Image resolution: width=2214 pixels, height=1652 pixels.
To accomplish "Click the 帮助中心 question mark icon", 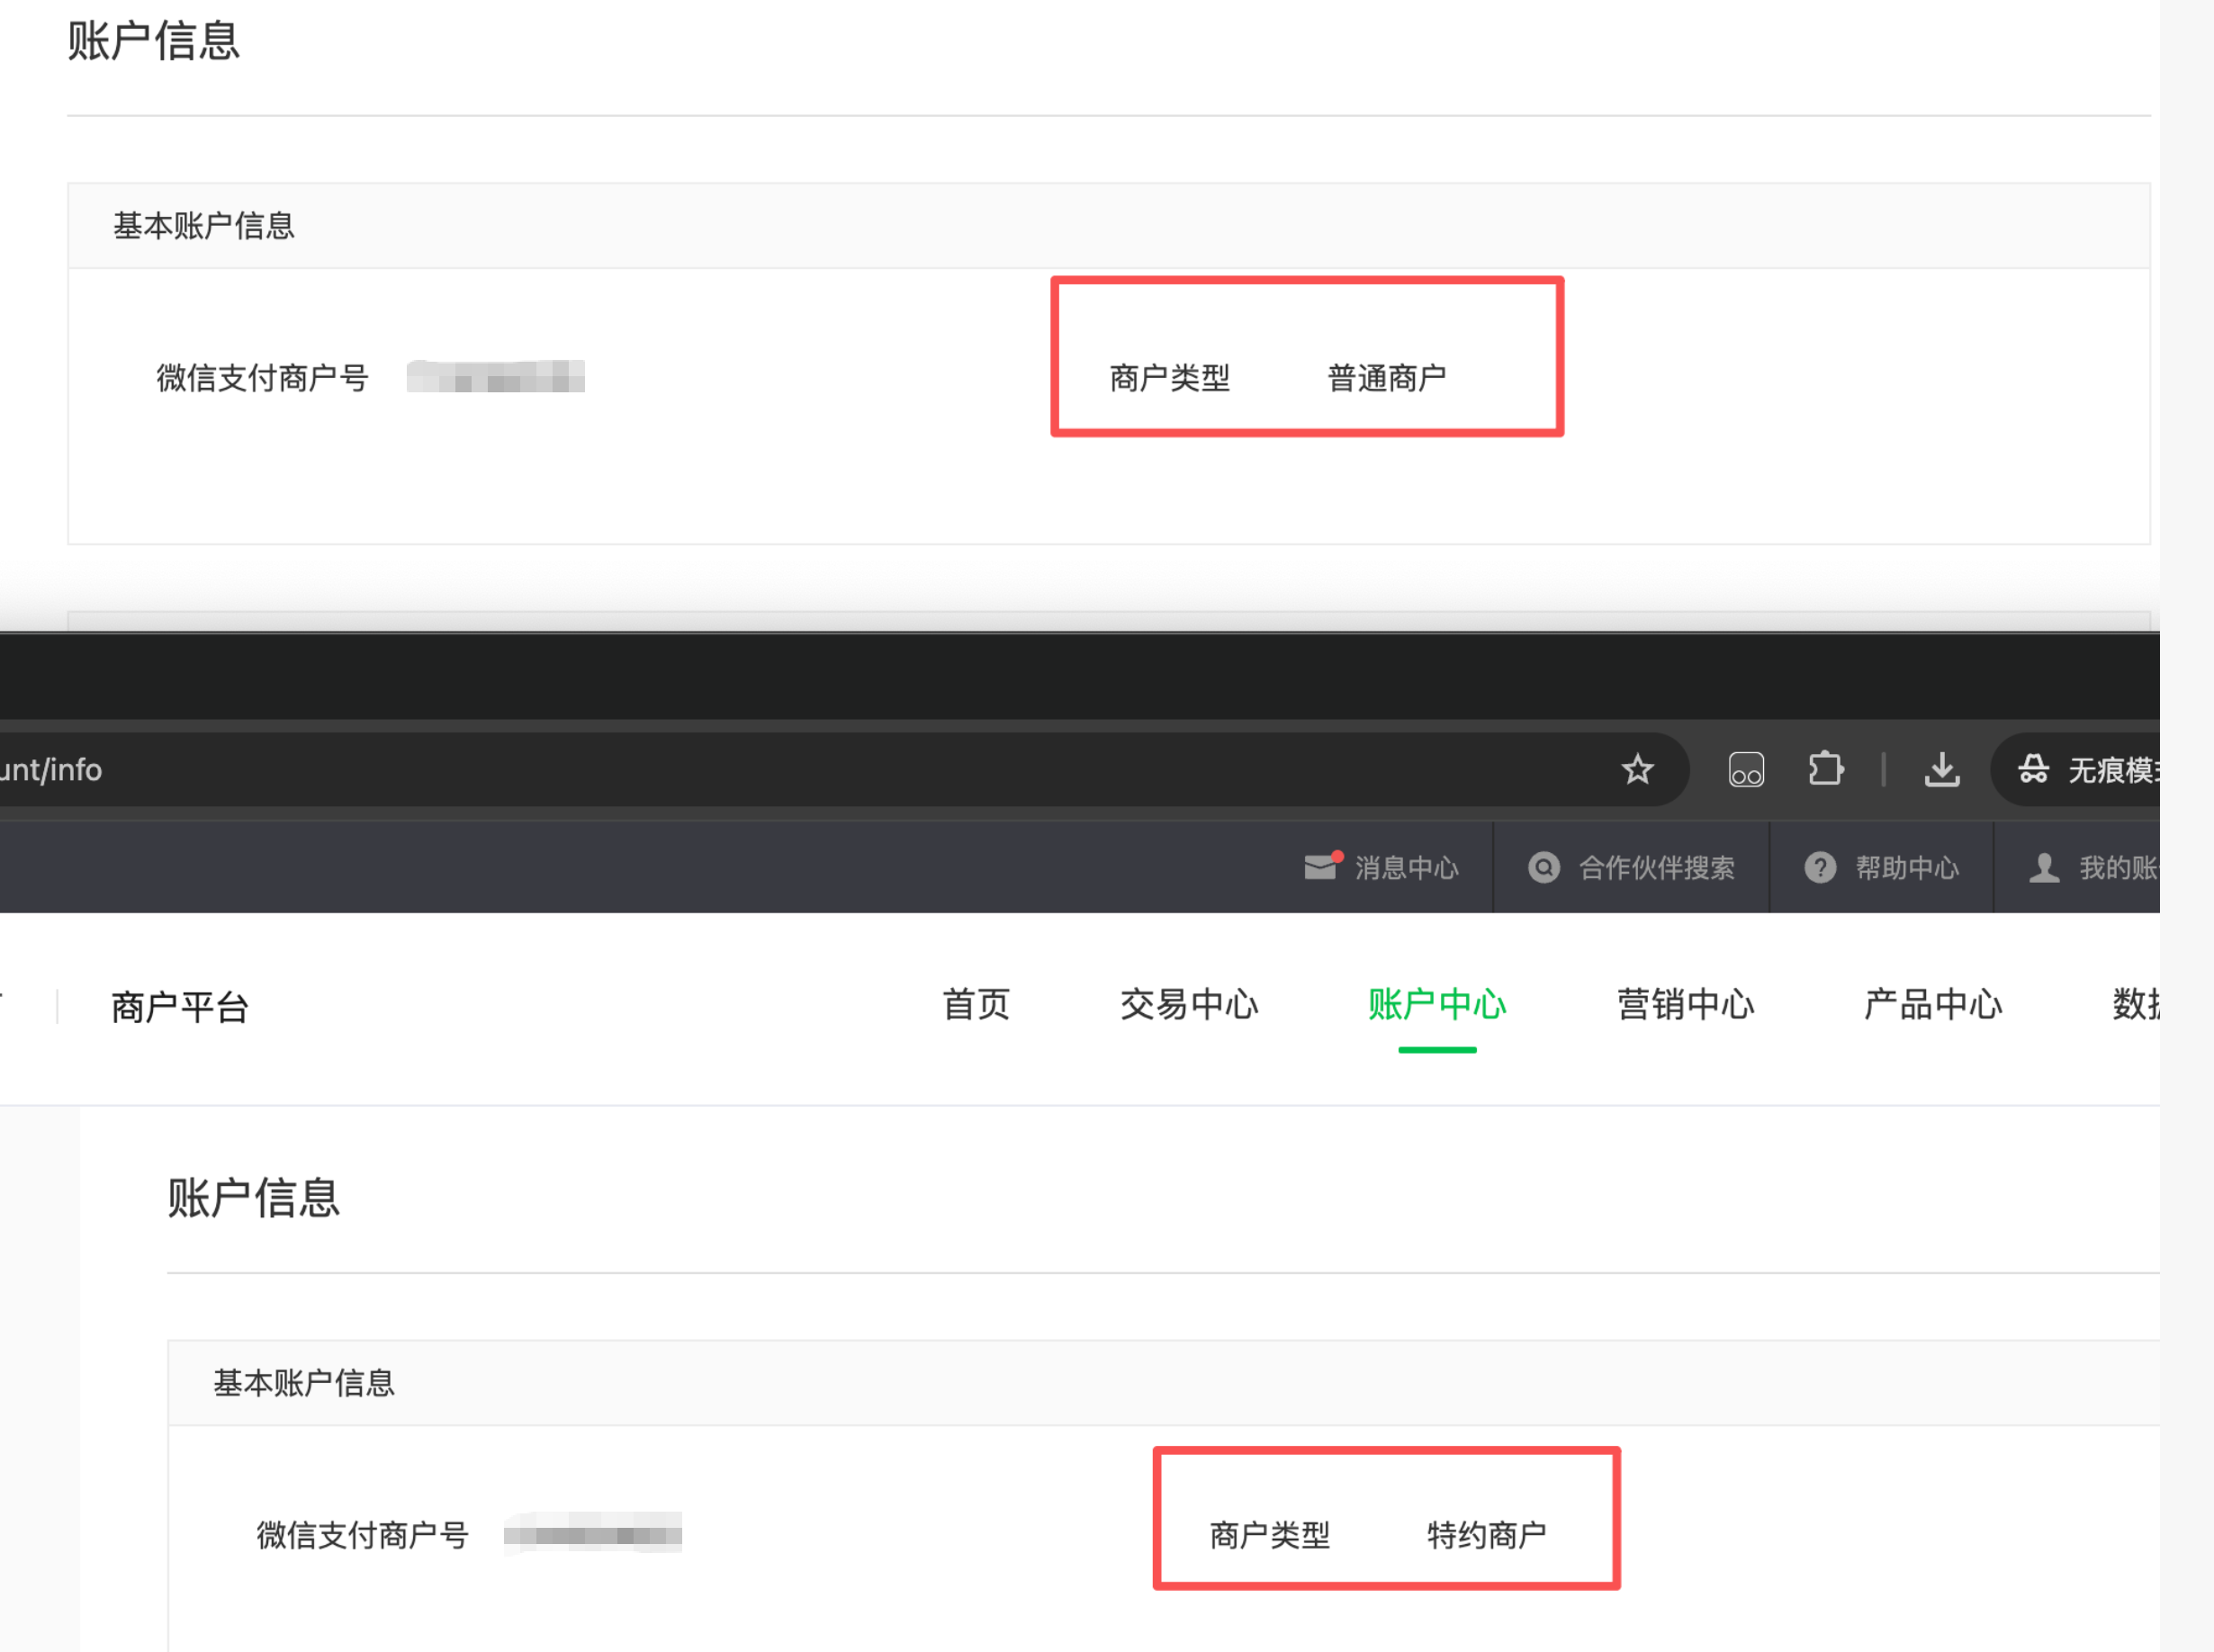I will coord(1820,867).
